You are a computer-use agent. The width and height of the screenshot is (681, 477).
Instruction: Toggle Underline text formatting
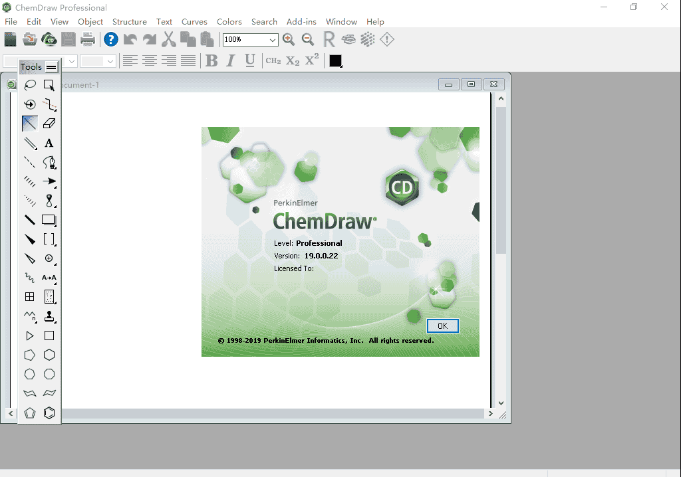pos(250,61)
